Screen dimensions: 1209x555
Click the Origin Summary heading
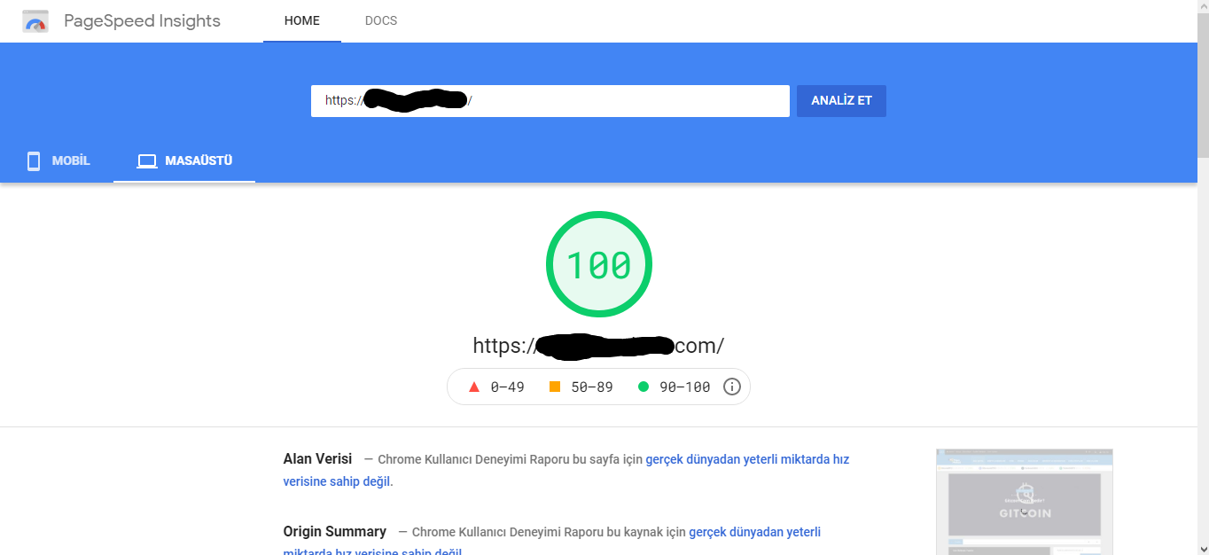tap(335, 531)
